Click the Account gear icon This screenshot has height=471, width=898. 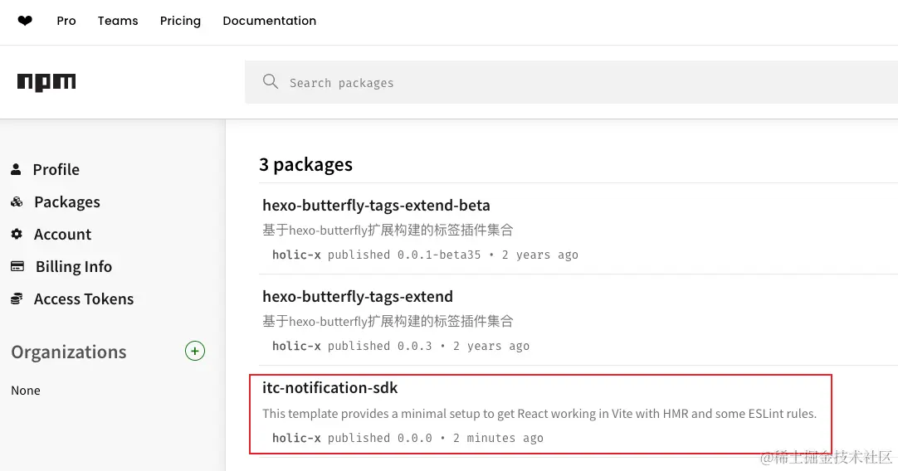pyautogui.click(x=17, y=234)
